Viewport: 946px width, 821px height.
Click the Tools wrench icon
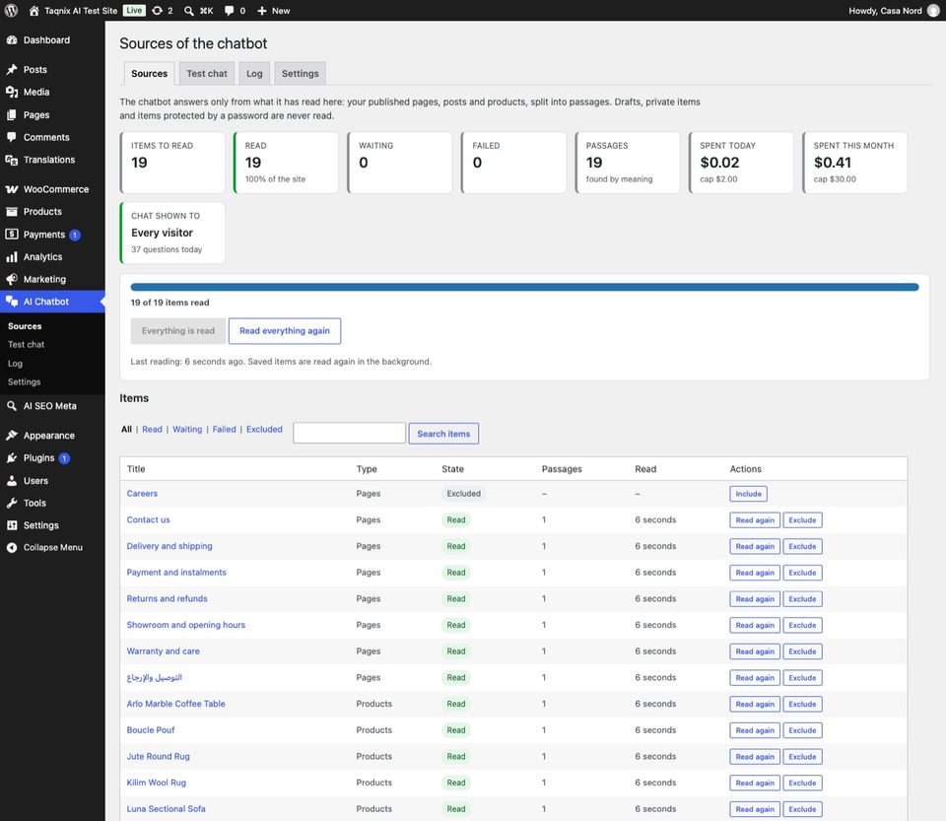pyautogui.click(x=12, y=503)
